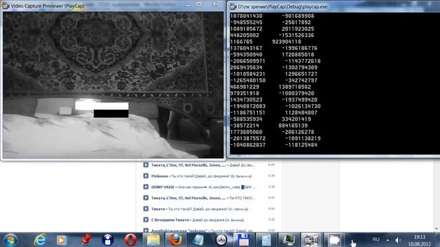The width and height of the screenshot is (440, 247).
Task: Open the round clock taskbar icon
Action: [x=221, y=240]
